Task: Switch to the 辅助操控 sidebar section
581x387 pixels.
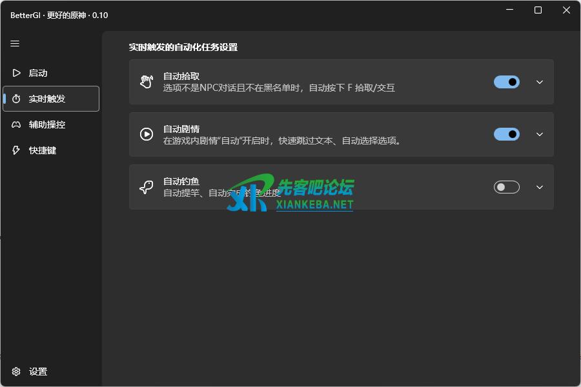Action: pos(40,124)
